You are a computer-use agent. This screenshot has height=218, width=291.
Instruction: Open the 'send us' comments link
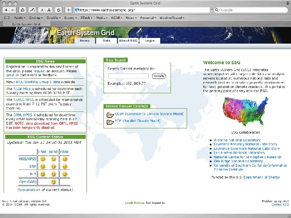[x=13, y=75]
